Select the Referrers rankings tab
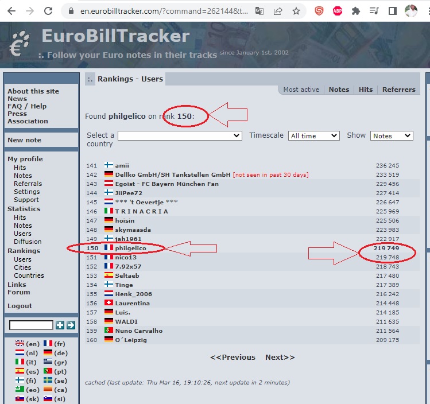 (x=398, y=90)
